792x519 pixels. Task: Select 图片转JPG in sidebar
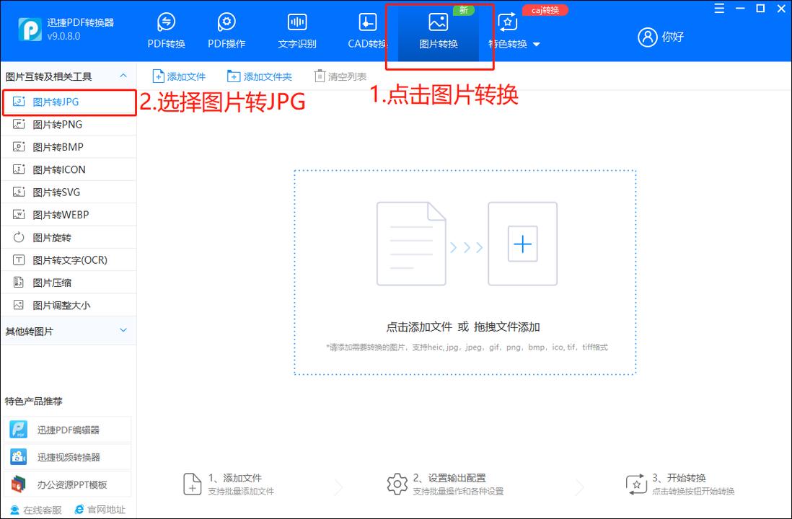point(69,102)
